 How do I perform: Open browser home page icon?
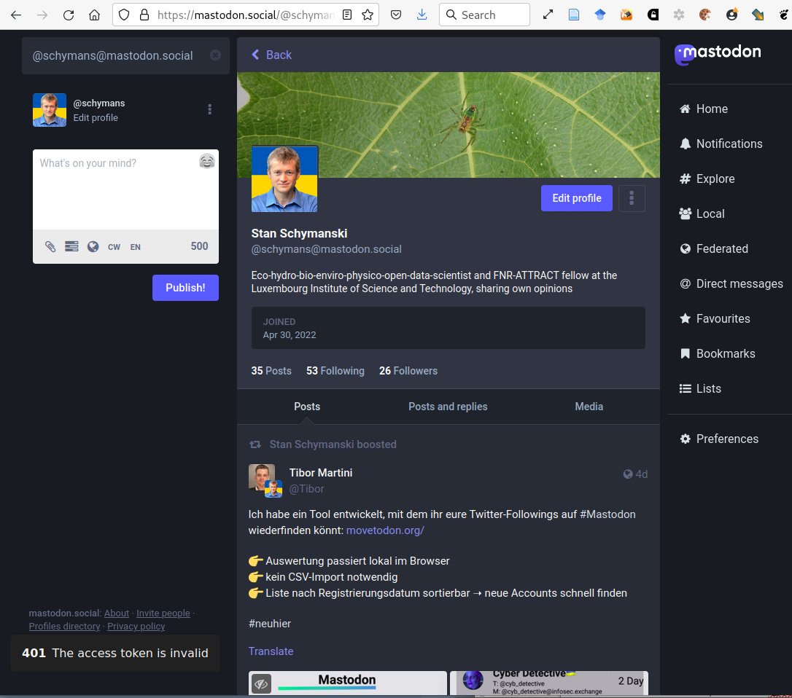pyautogui.click(x=95, y=15)
